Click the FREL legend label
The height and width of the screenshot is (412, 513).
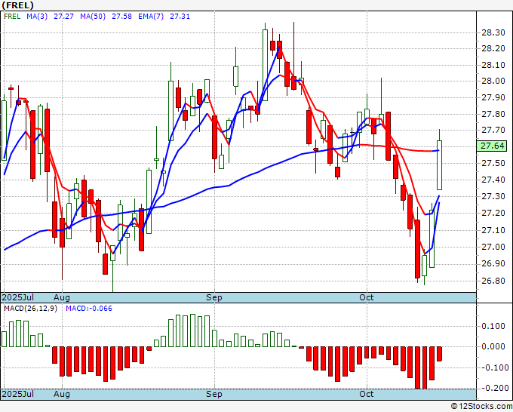click(12, 17)
